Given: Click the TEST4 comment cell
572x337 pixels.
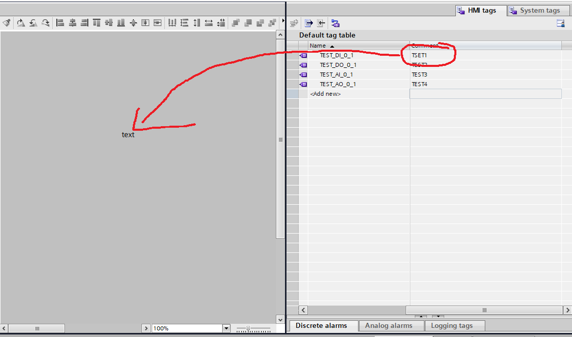Looking at the screenshot, I should click(x=486, y=84).
